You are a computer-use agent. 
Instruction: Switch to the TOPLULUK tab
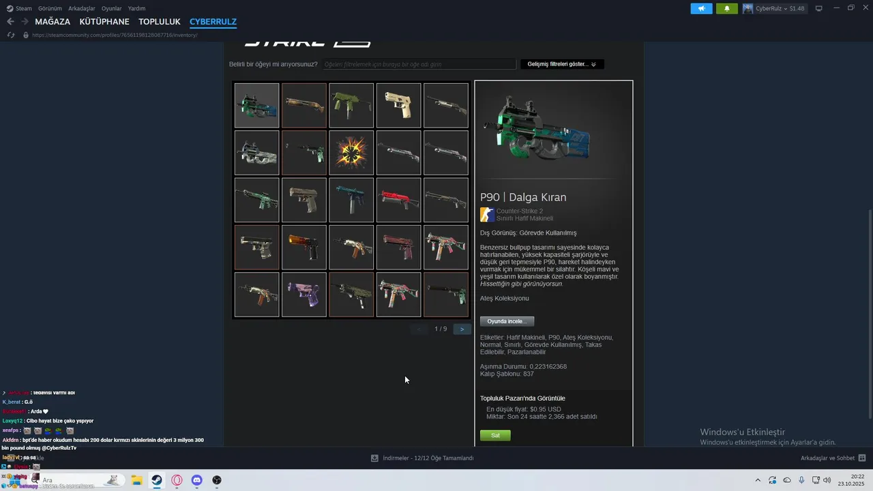click(160, 22)
